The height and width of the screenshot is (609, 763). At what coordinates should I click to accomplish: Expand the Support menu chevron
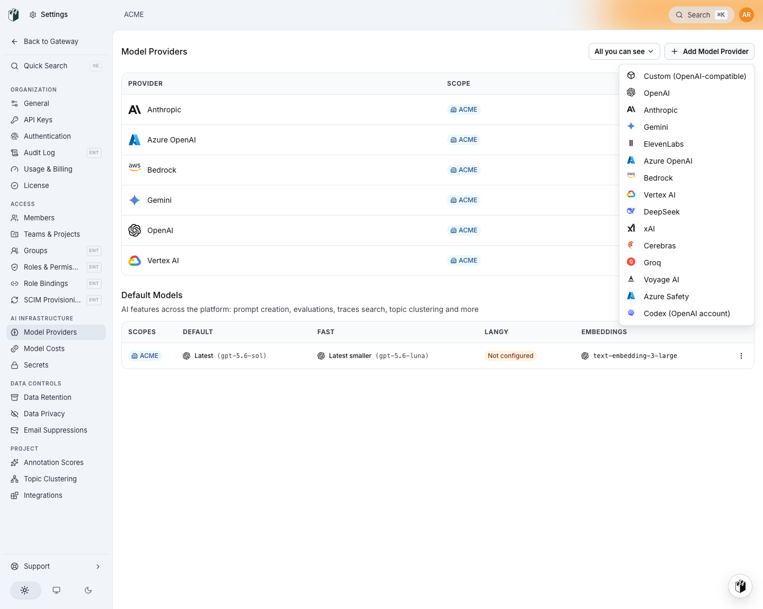tap(98, 567)
